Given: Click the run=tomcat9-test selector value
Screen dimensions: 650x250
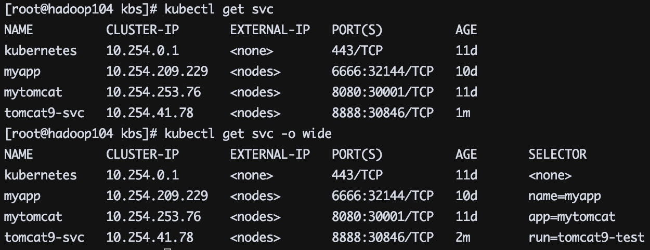Looking at the screenshot, I should [586, 238].
